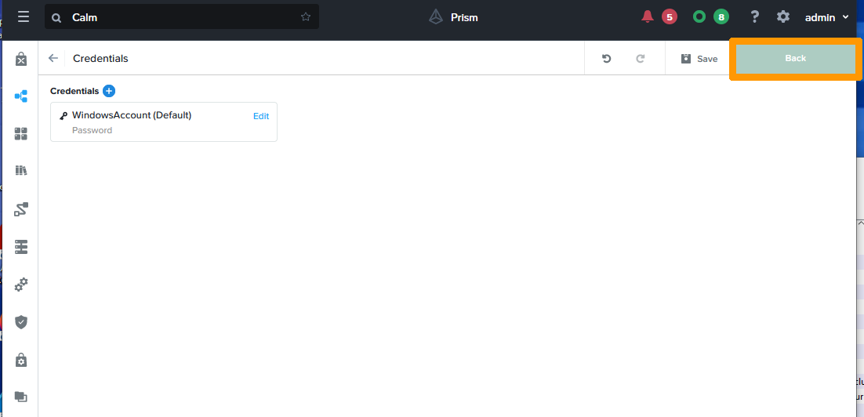The width and height of the screenshot is (864, 417).
Task: Open the Endpoints server sidebar icon
Action: click(x=21, y=247)
